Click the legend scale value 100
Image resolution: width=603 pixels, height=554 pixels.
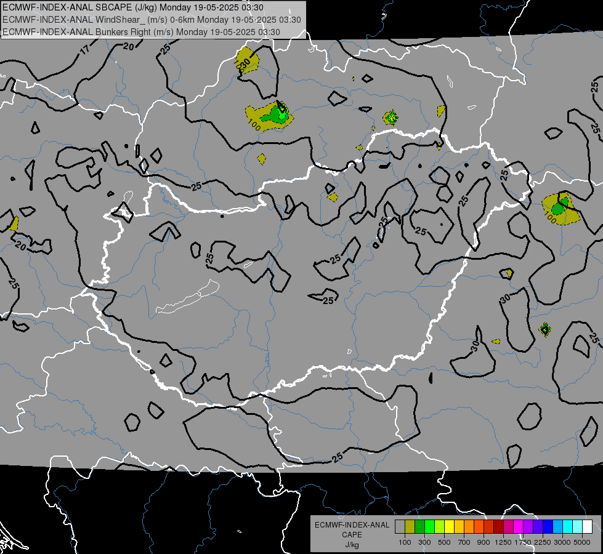pyautogui.click(x=405, y=542)
